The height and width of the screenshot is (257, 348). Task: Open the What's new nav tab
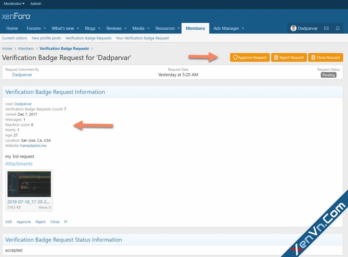(x=63, y=28)
